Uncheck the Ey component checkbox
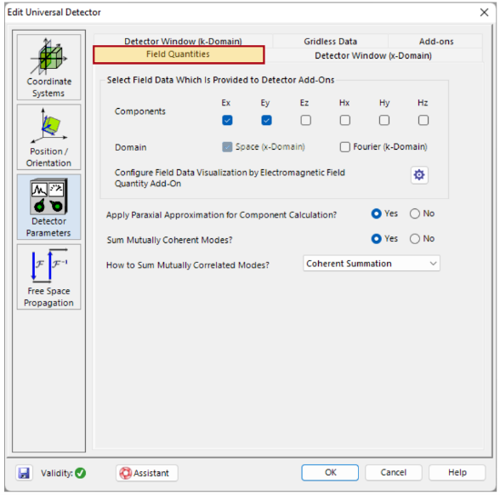Viewport: 500px width, 495px height. [266, 120]
